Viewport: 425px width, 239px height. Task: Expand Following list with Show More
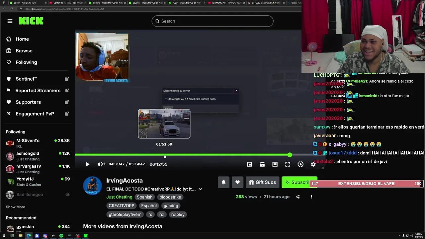click(x=16, y=207)
